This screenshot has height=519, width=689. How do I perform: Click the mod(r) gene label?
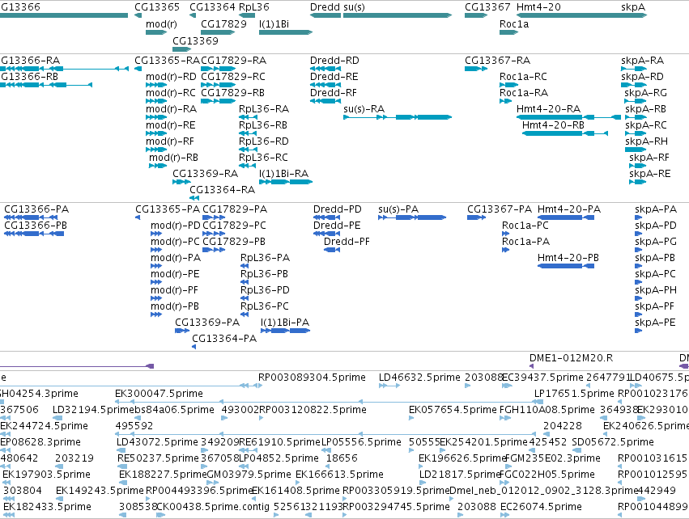(x=161, y=23)
